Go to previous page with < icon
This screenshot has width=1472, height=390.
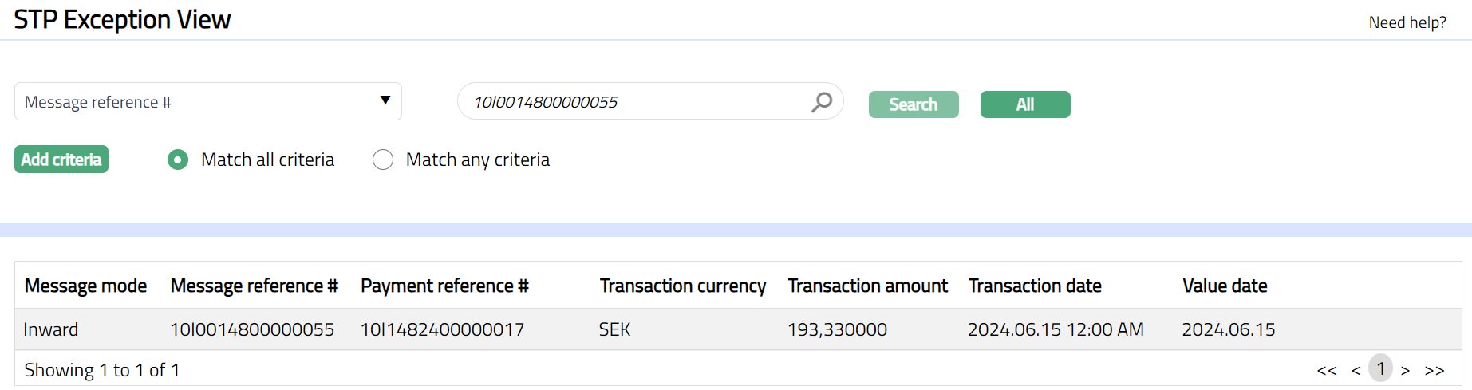[x=1356, y=371]
